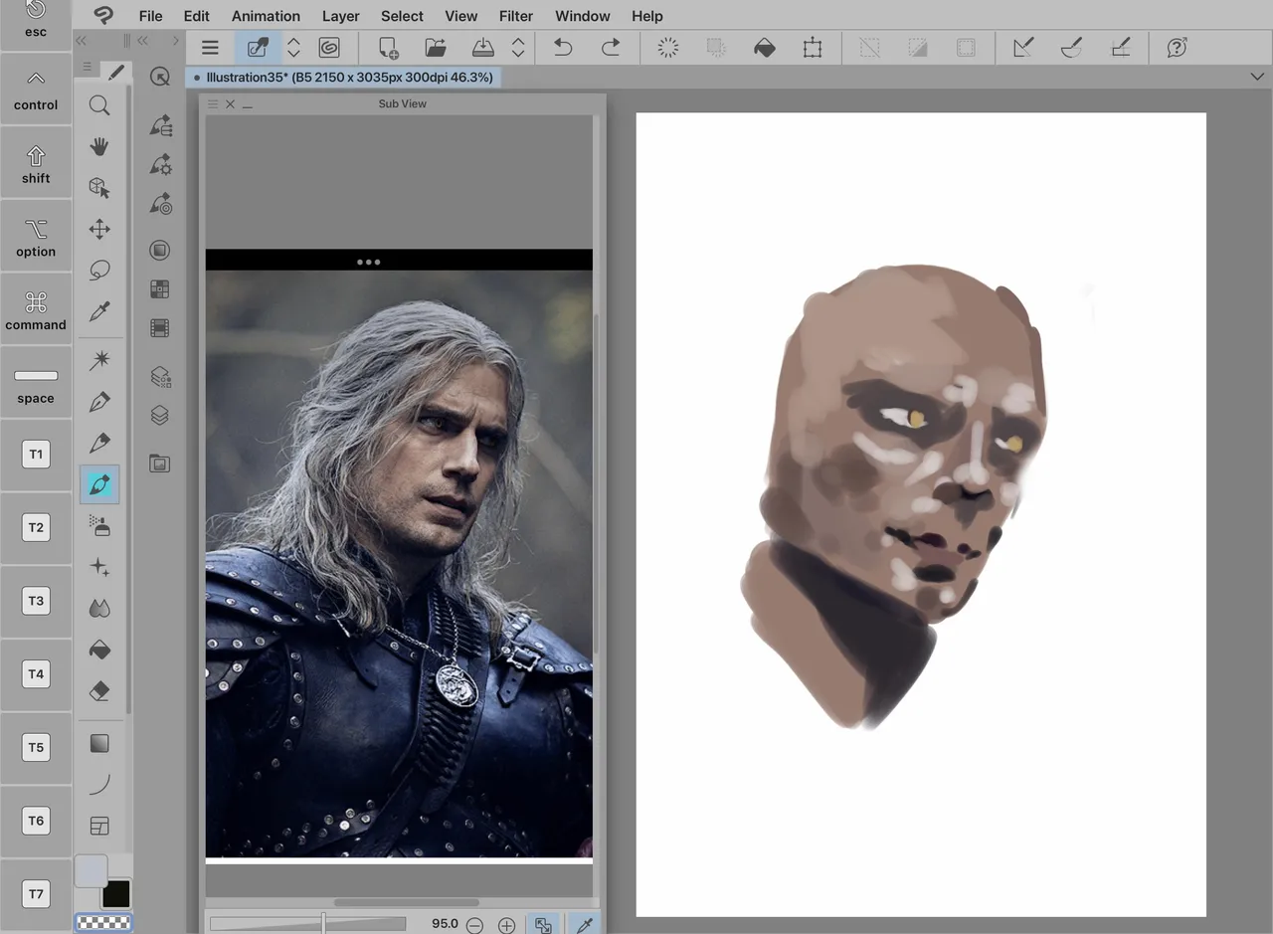Open the Color Set grid palette icon
This screenshot has height=934, width=1273.
160,289
